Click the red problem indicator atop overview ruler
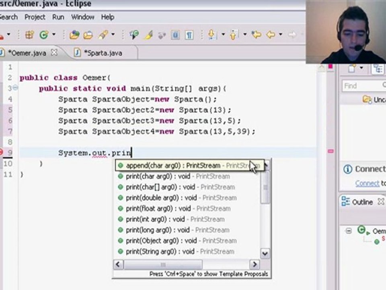The width and height of the screenshot is (386, 290). (x=331, y=66)
